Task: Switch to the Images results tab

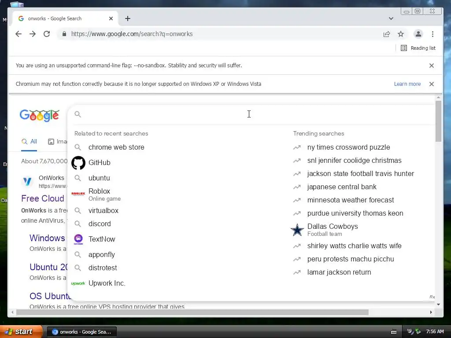Action: coord(57,141)
